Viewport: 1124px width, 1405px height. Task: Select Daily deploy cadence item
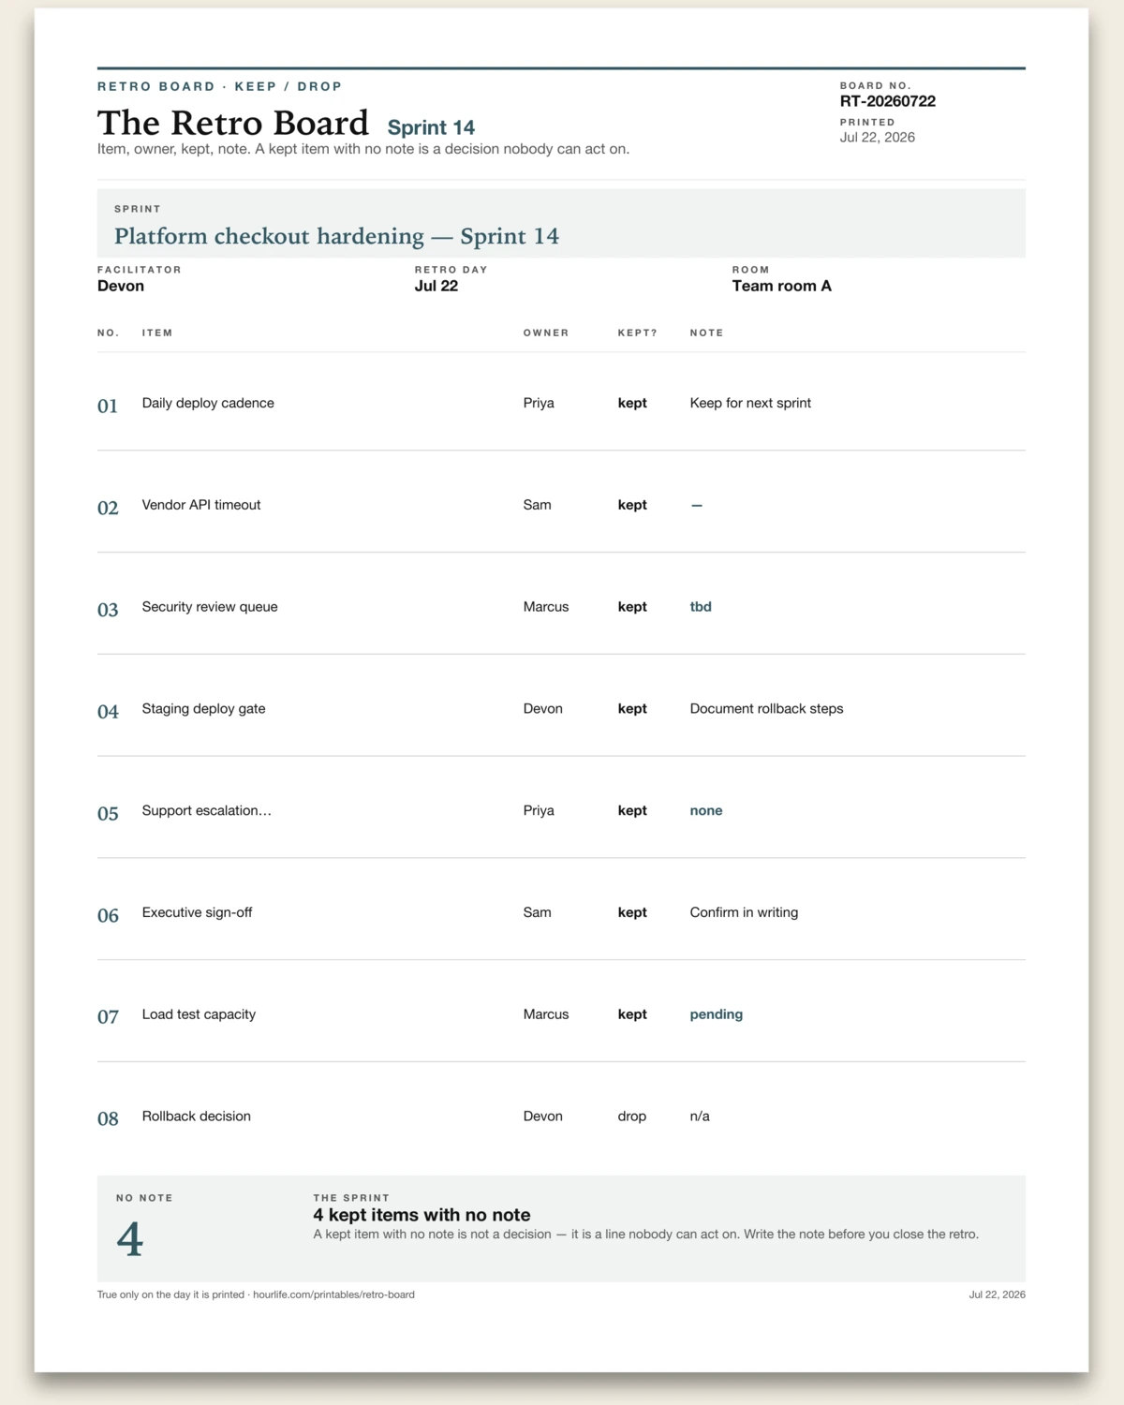click(208, 403)
